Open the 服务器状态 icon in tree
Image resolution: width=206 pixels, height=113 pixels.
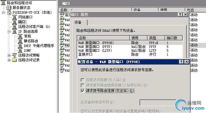coord(9,8)
